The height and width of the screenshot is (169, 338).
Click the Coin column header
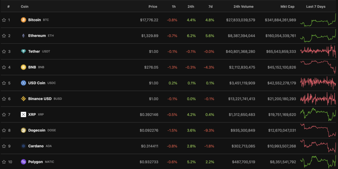tap(24, 7)
